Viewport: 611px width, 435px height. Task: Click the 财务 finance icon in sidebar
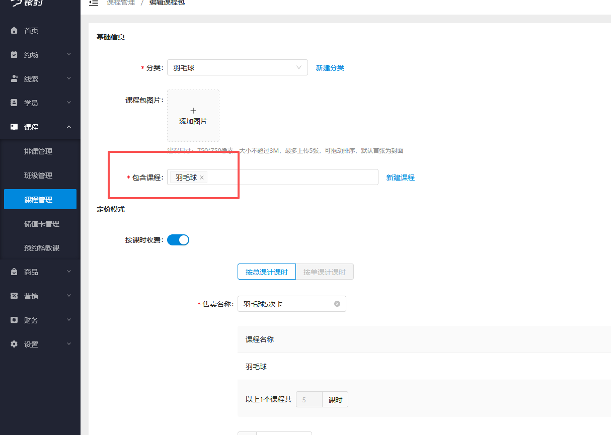15,320
